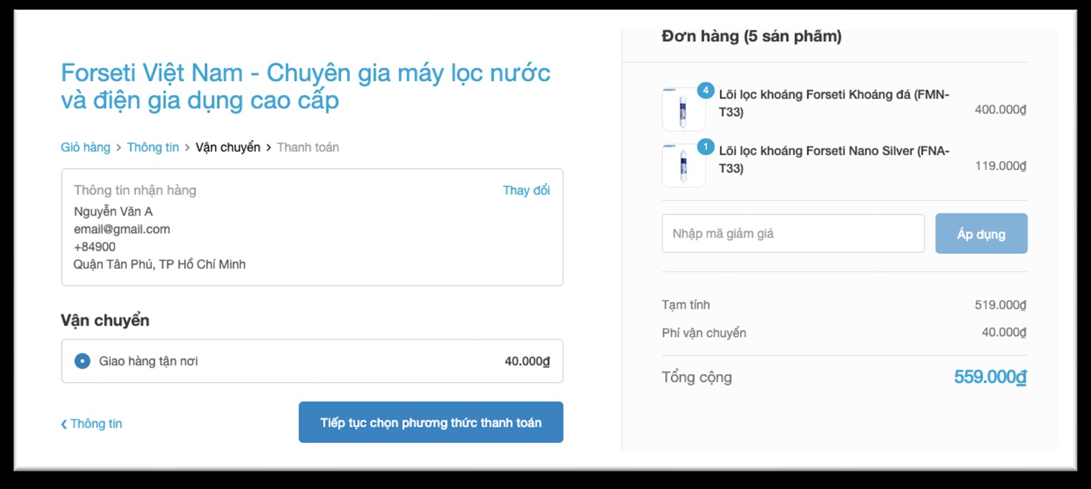Select the Giao hàng tận nơi radio button
The width and height of the screenshot is (1091, 489).
[82, 361]
